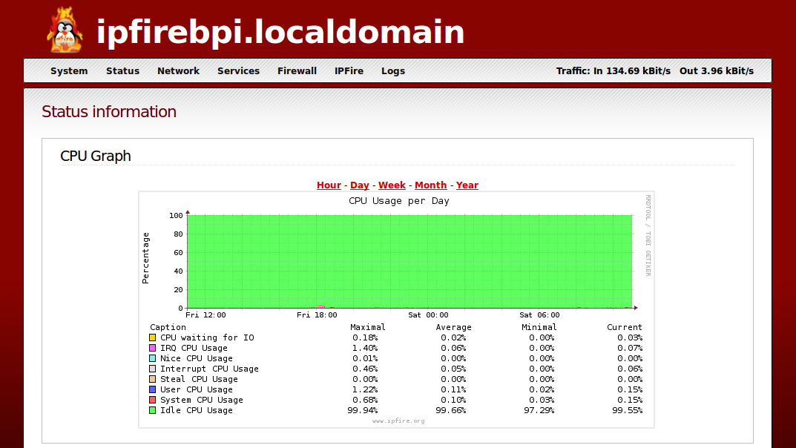
Task: Click the System CPU Usage label
Action: point(202,400)
